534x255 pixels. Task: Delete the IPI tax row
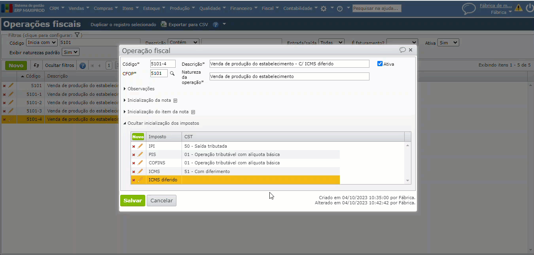pyautogui.click(x=134, y=147)
